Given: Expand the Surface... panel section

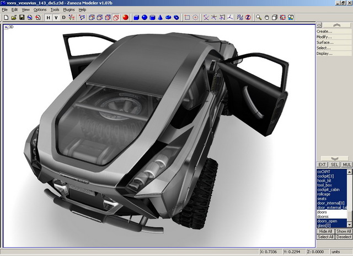Looking at the screenshot, I should click(324, 42).
